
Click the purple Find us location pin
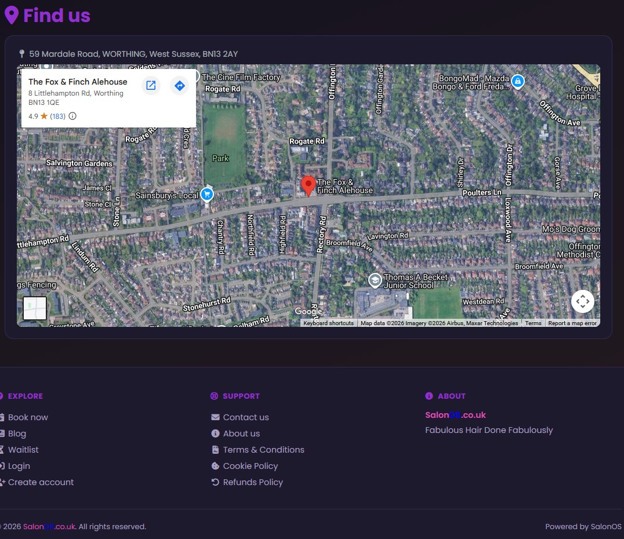12,16
